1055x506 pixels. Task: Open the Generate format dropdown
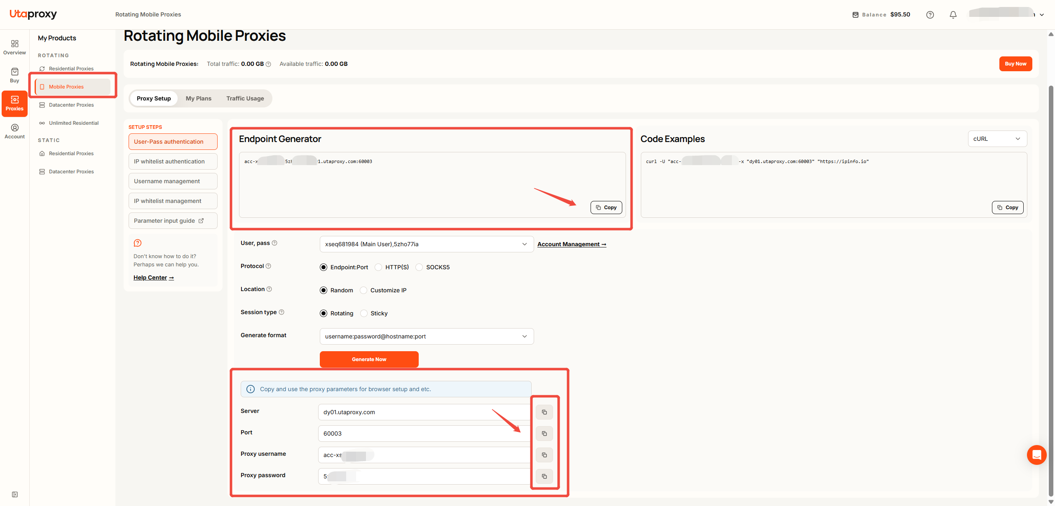tap(427, 336)
